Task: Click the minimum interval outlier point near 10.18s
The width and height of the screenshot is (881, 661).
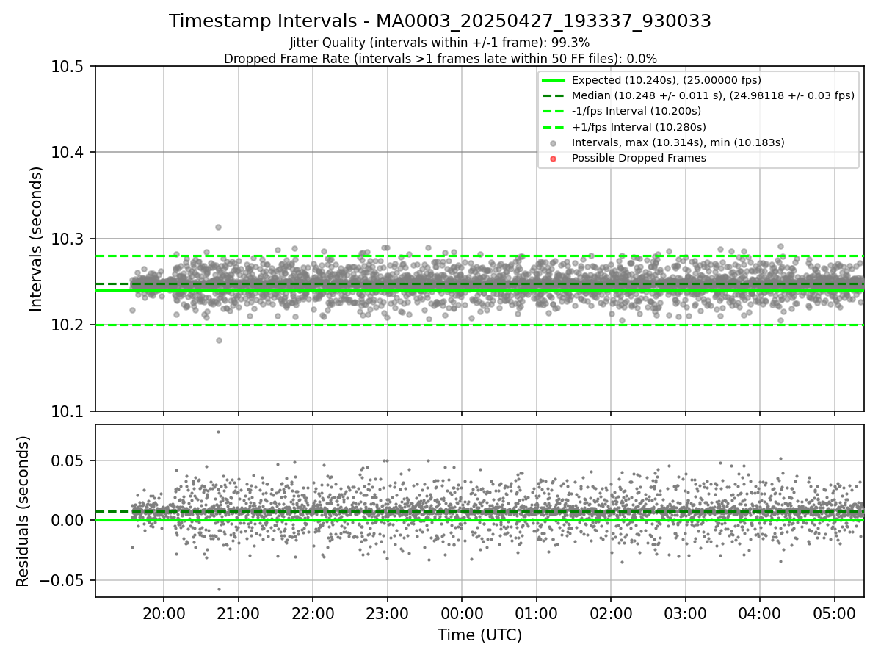Action: point(219,340)
